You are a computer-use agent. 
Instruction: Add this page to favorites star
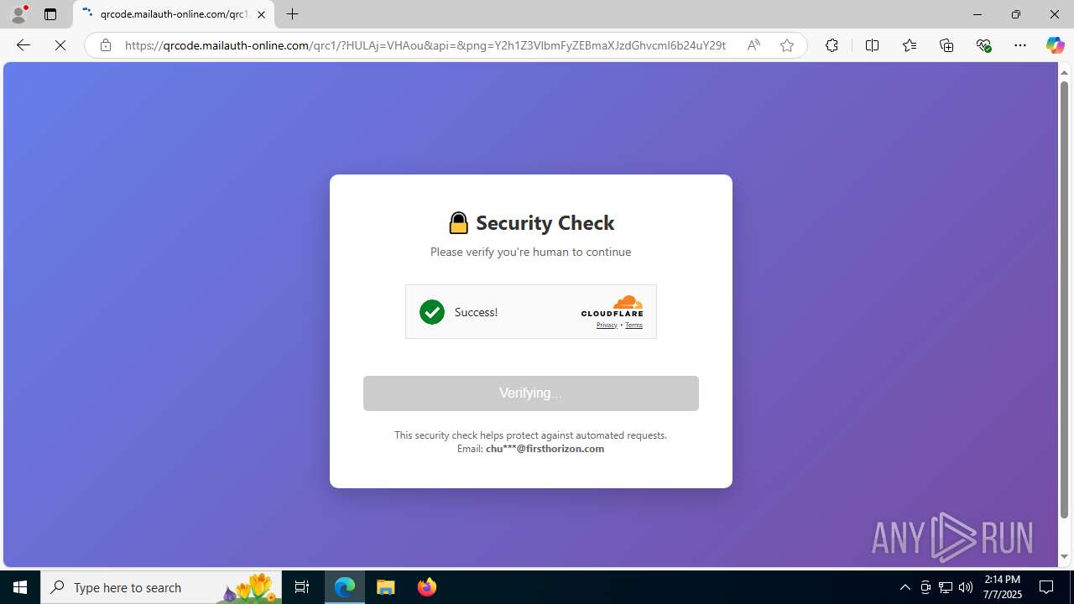786,45
